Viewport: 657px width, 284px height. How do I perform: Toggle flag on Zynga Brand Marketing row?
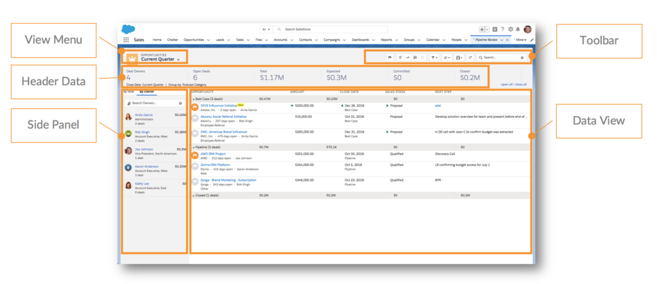coord(195,182)
